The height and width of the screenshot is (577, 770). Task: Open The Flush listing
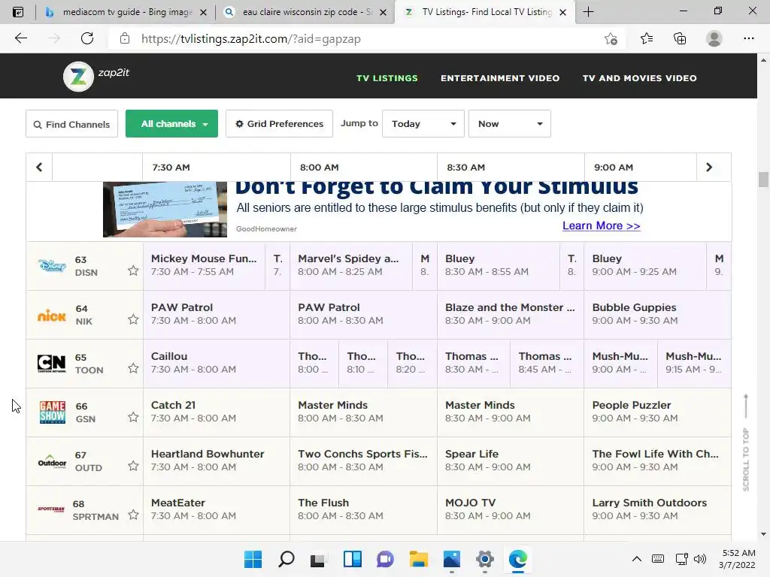[x=363, y=510]
